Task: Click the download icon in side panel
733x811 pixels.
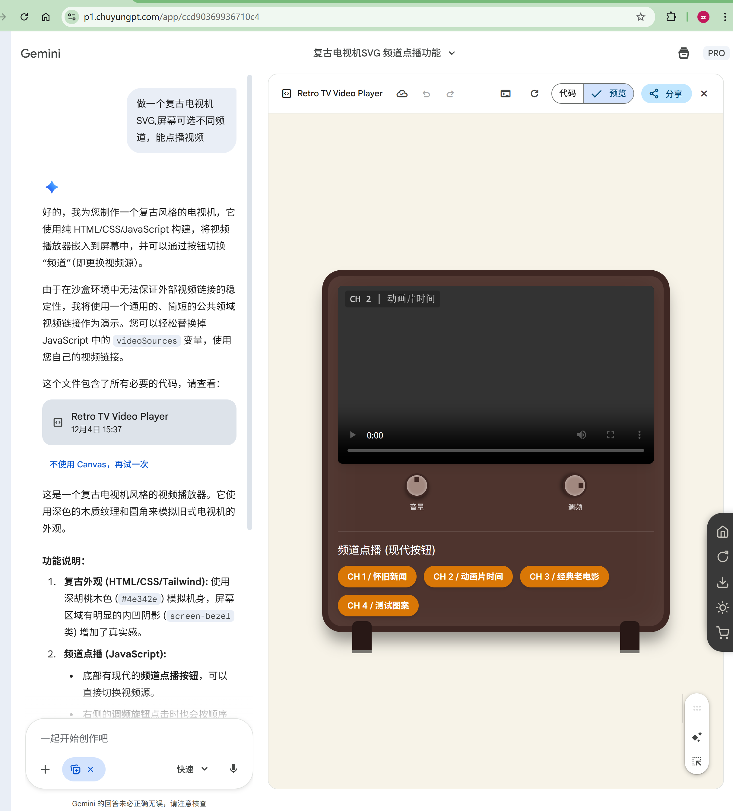Action: pos(722,582)
